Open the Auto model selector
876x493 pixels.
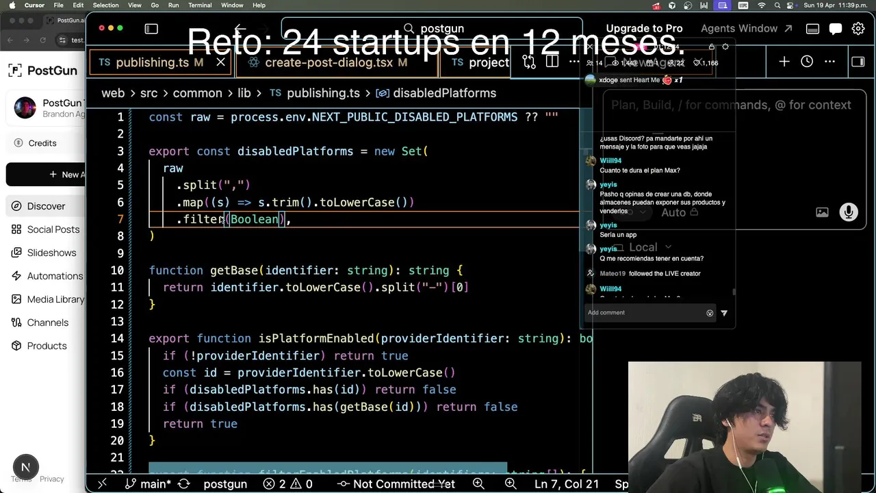pyautogui.click(x=679, y=212)
